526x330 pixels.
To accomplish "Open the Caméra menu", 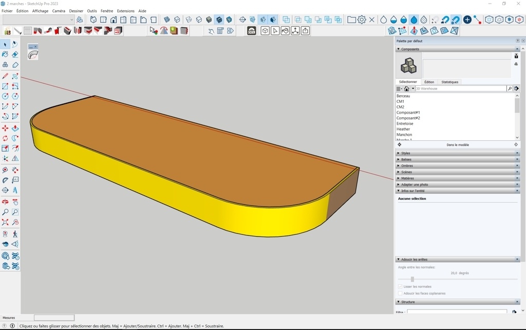I will coord(59,11).
